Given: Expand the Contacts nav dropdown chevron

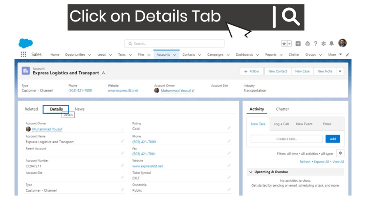Looking at the screenshot, I should click(200, 55).
